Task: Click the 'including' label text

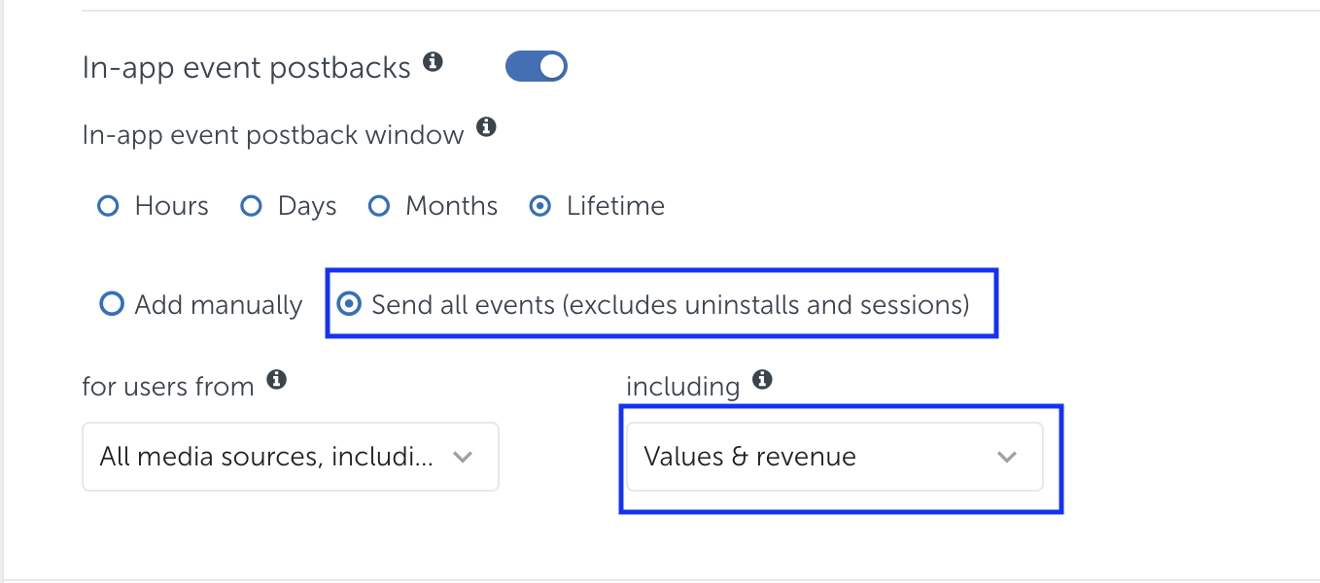Action: [683, 387]
